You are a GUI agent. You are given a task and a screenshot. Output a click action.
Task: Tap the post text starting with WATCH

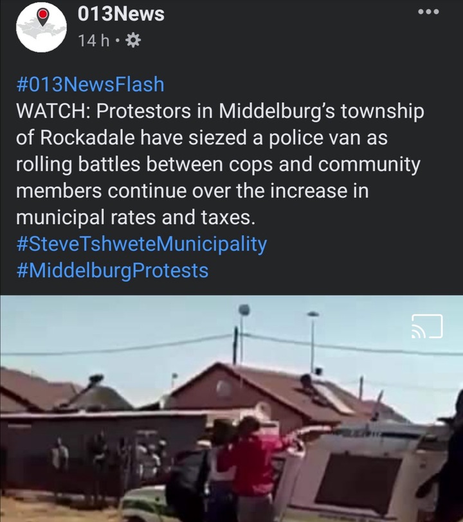(220, 164)
